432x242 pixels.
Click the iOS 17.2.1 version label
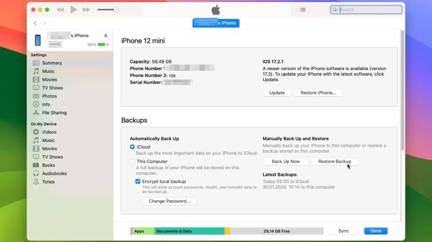(x=273, y=61)
